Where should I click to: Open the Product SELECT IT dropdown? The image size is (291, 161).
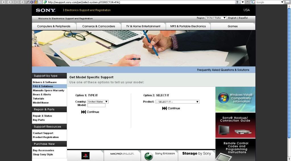tap(177, 101)
